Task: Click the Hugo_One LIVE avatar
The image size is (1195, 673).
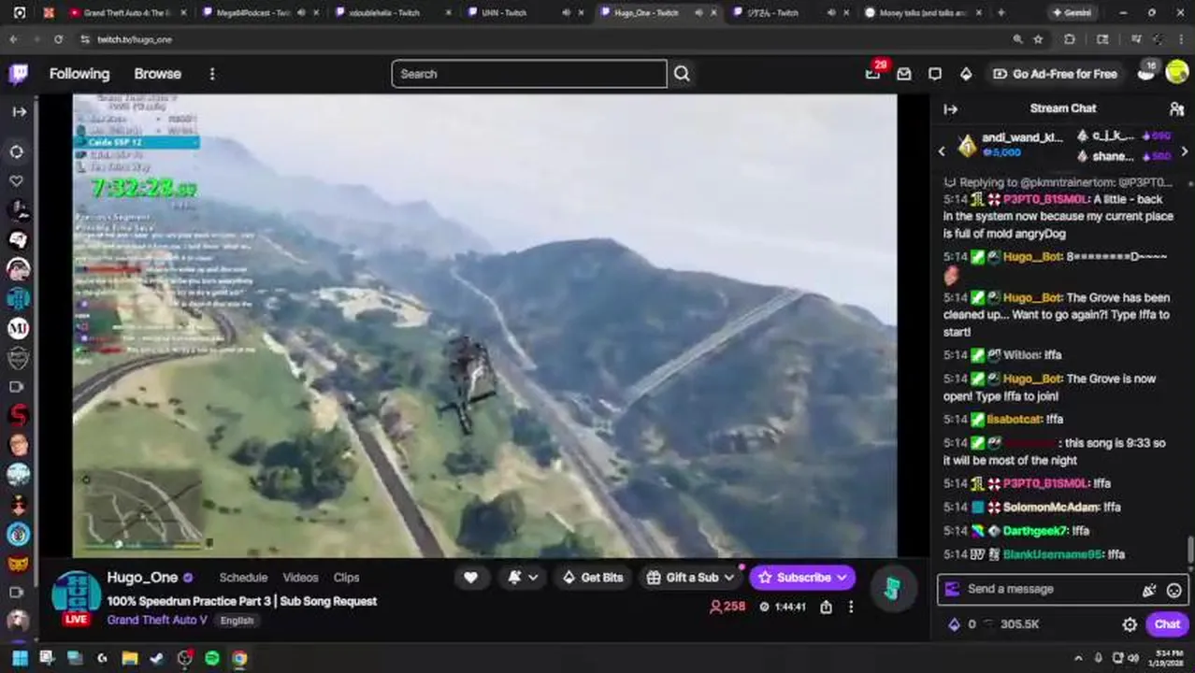Action: coord(76,598)
